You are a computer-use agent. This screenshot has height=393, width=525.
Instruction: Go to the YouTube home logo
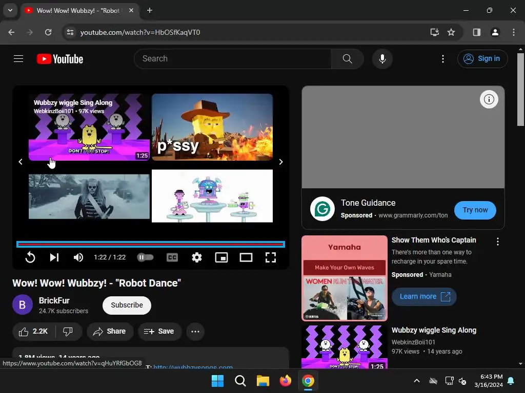coord(60,59)
